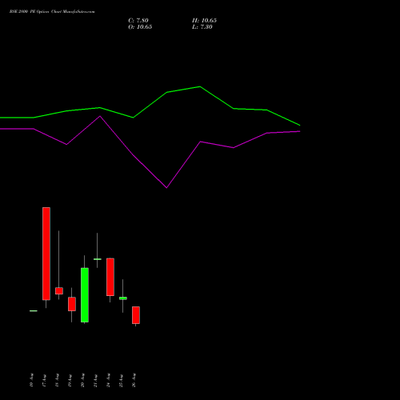Screen dimensions: 400x400
Task: Select the 26 Aug date label
Action: tap(134, 380)
